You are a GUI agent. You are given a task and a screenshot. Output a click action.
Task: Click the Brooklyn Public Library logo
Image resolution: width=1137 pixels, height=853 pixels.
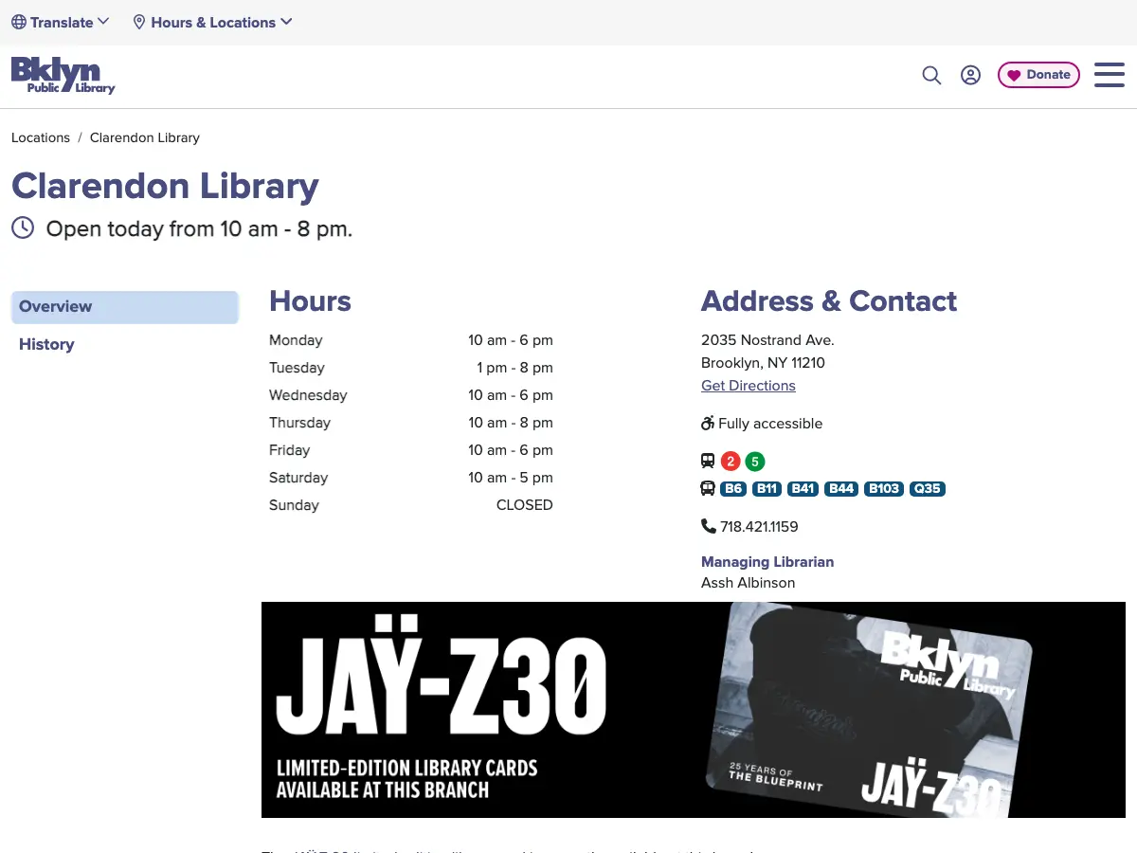pyautogui.click(x=63, y=75)
